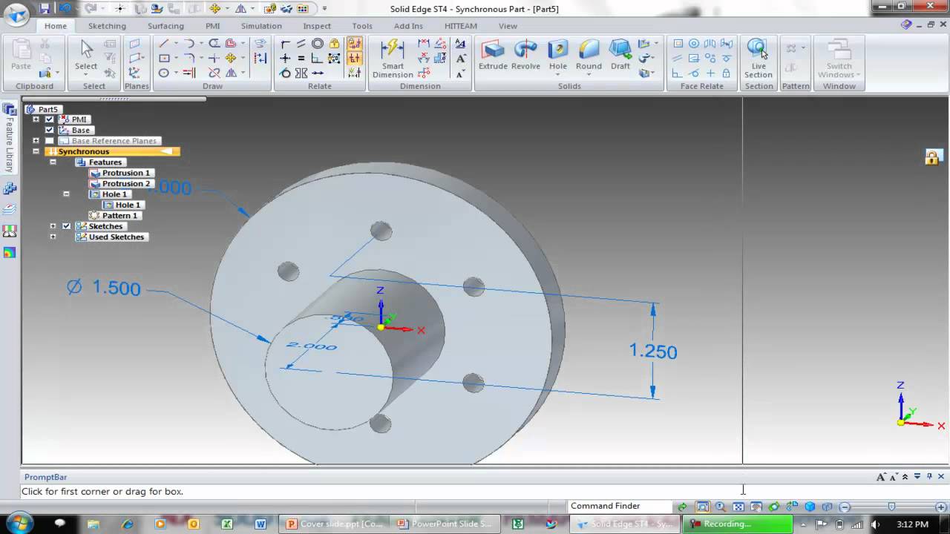Select Protrusion 2 in the feature tree

pyautogui.click(x=125, y=183)
